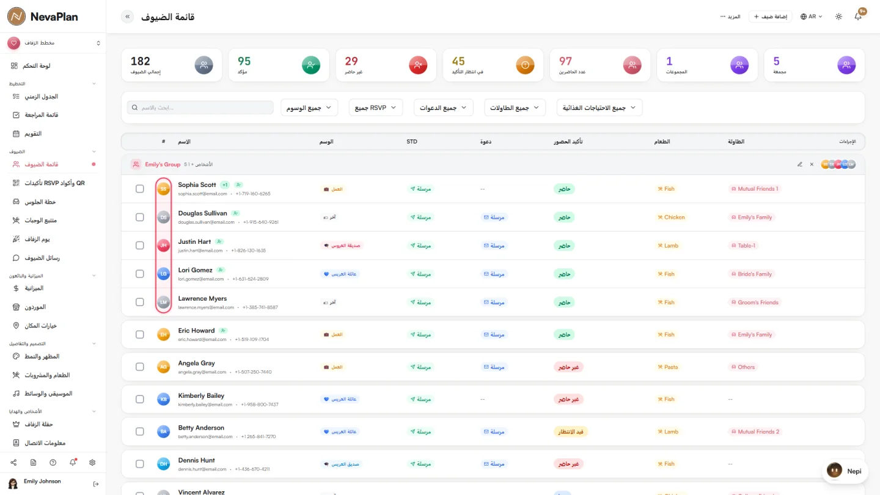Viewport: 880px width, 495px height.
Task: Go to خطة الجلوس seating plan
Action: 53,202
